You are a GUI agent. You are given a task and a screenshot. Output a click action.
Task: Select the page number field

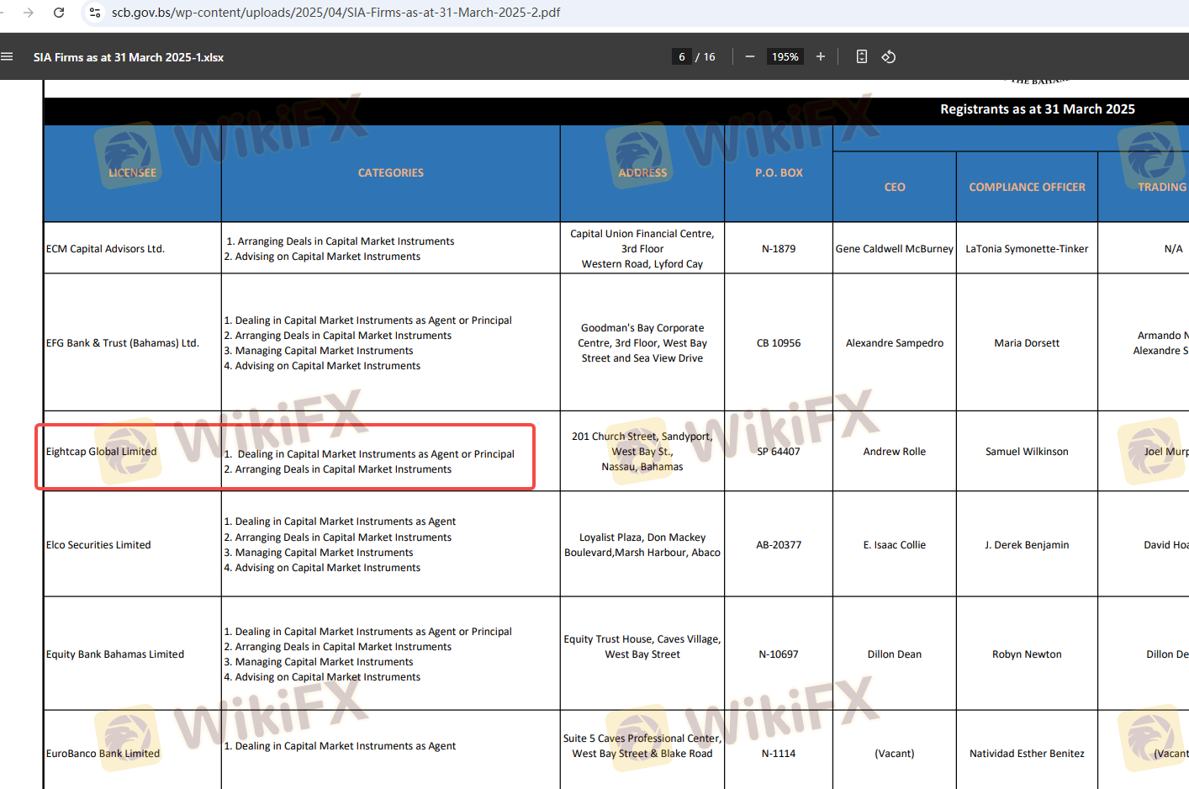pyautogui.click(x=682, y=57)
